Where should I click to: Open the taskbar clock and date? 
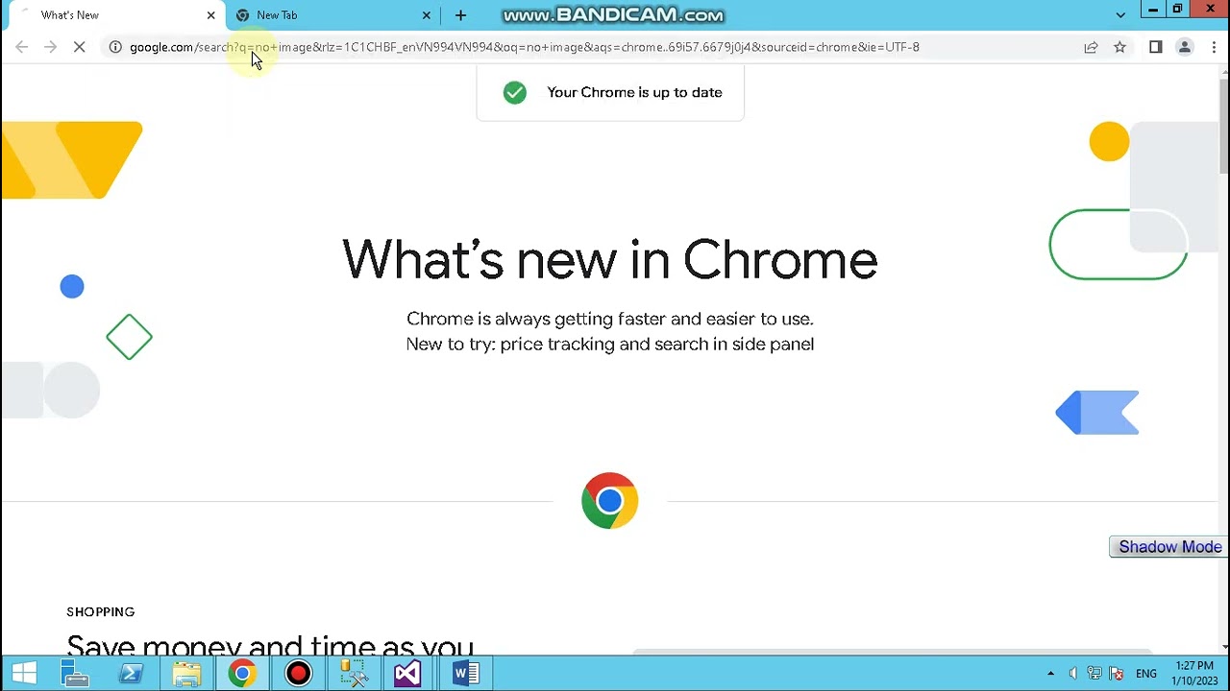tap(1193, 674)
